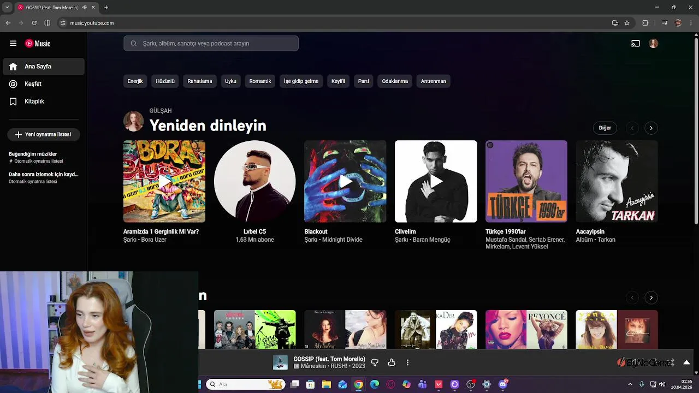Expand the tab search dropdown
Image resolution: width=699 pixels, height=393 pixels.
coord(7,8)
